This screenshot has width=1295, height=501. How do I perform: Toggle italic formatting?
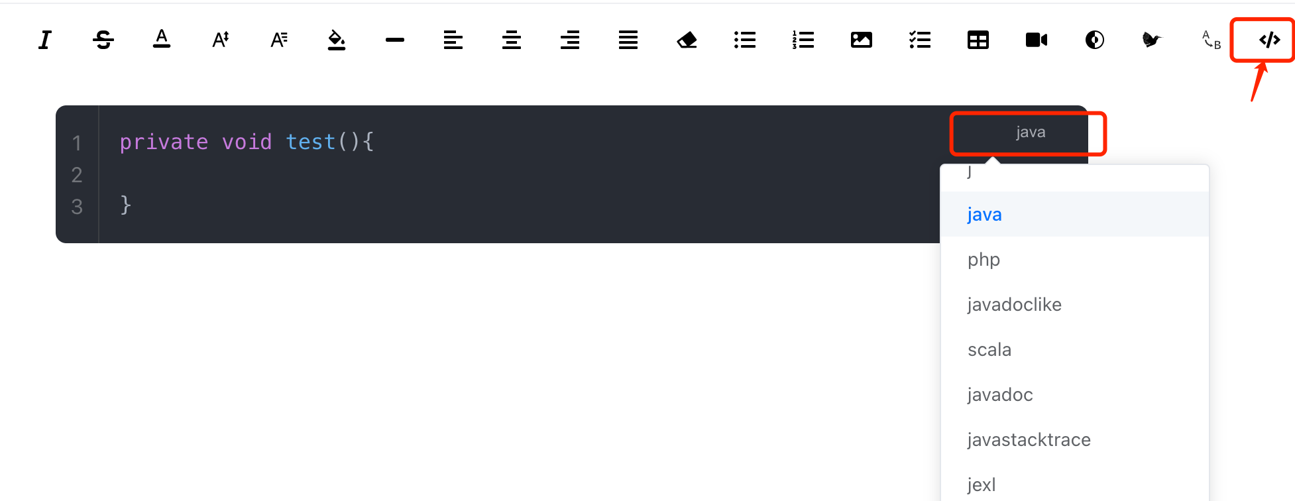pyautogui.click(x=45, y=40)
